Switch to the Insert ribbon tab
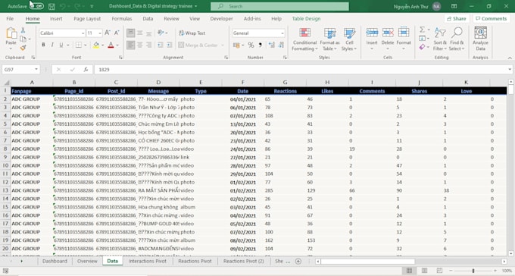This screenshot has height=276, width=515. [56, 19]
